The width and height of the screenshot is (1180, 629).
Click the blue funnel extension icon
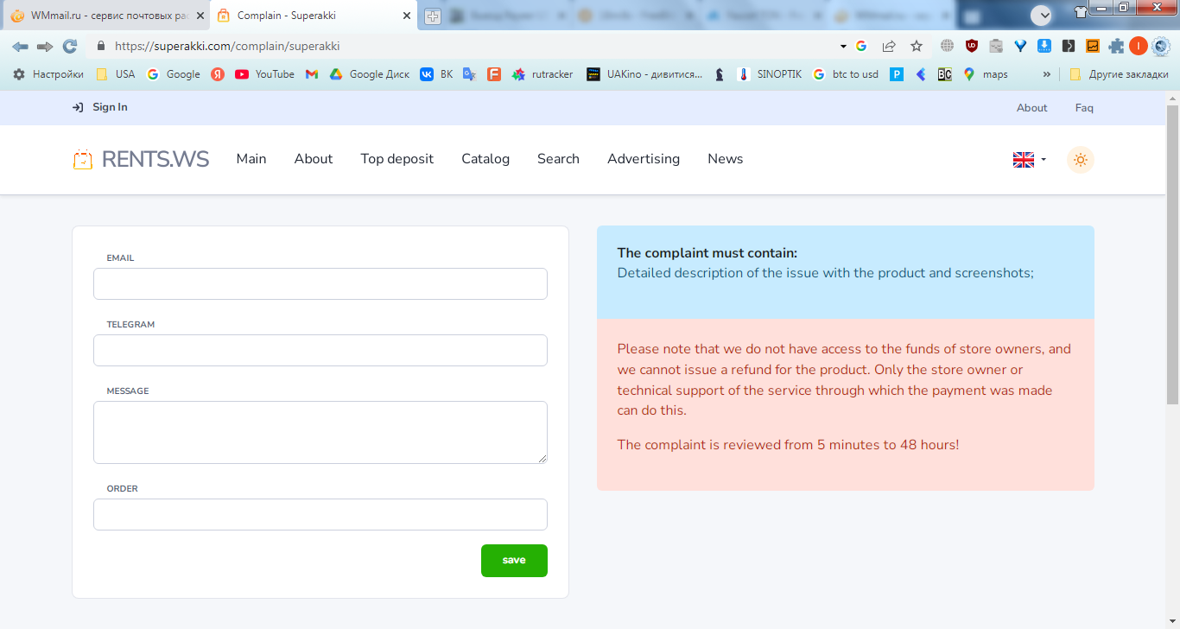click(1020, 46)
